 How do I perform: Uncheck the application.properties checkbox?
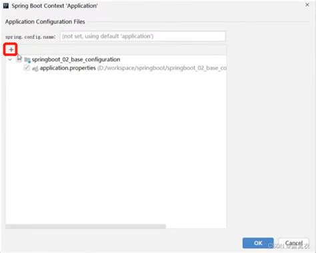tap(27, 68)
